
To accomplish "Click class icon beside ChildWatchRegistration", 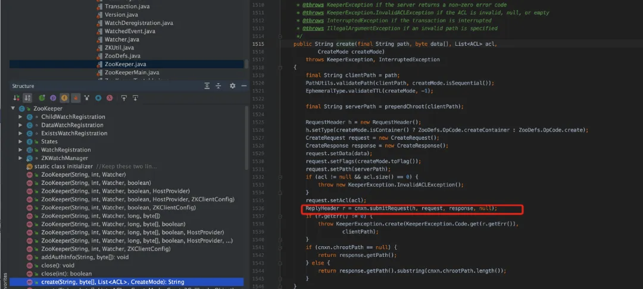I will point(30,117).
